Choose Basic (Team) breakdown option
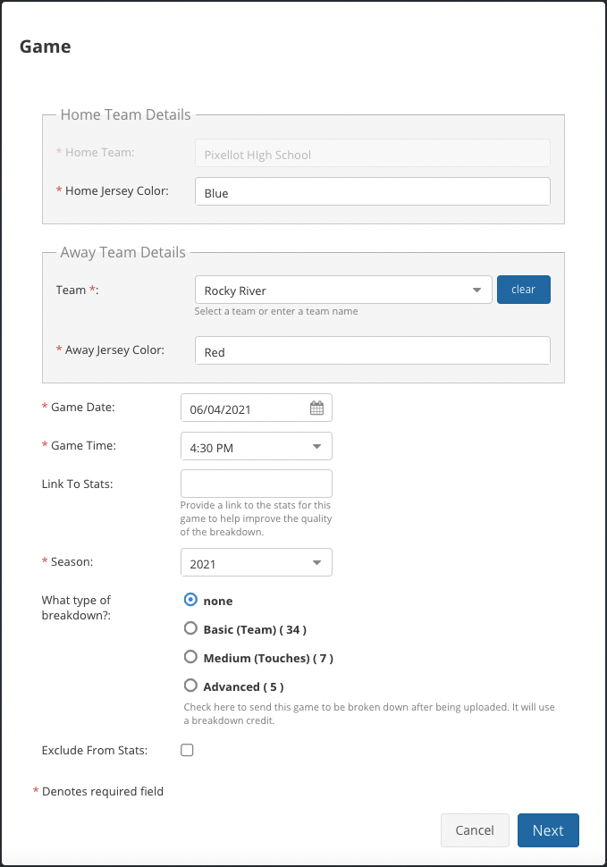 tap(190, 628)
